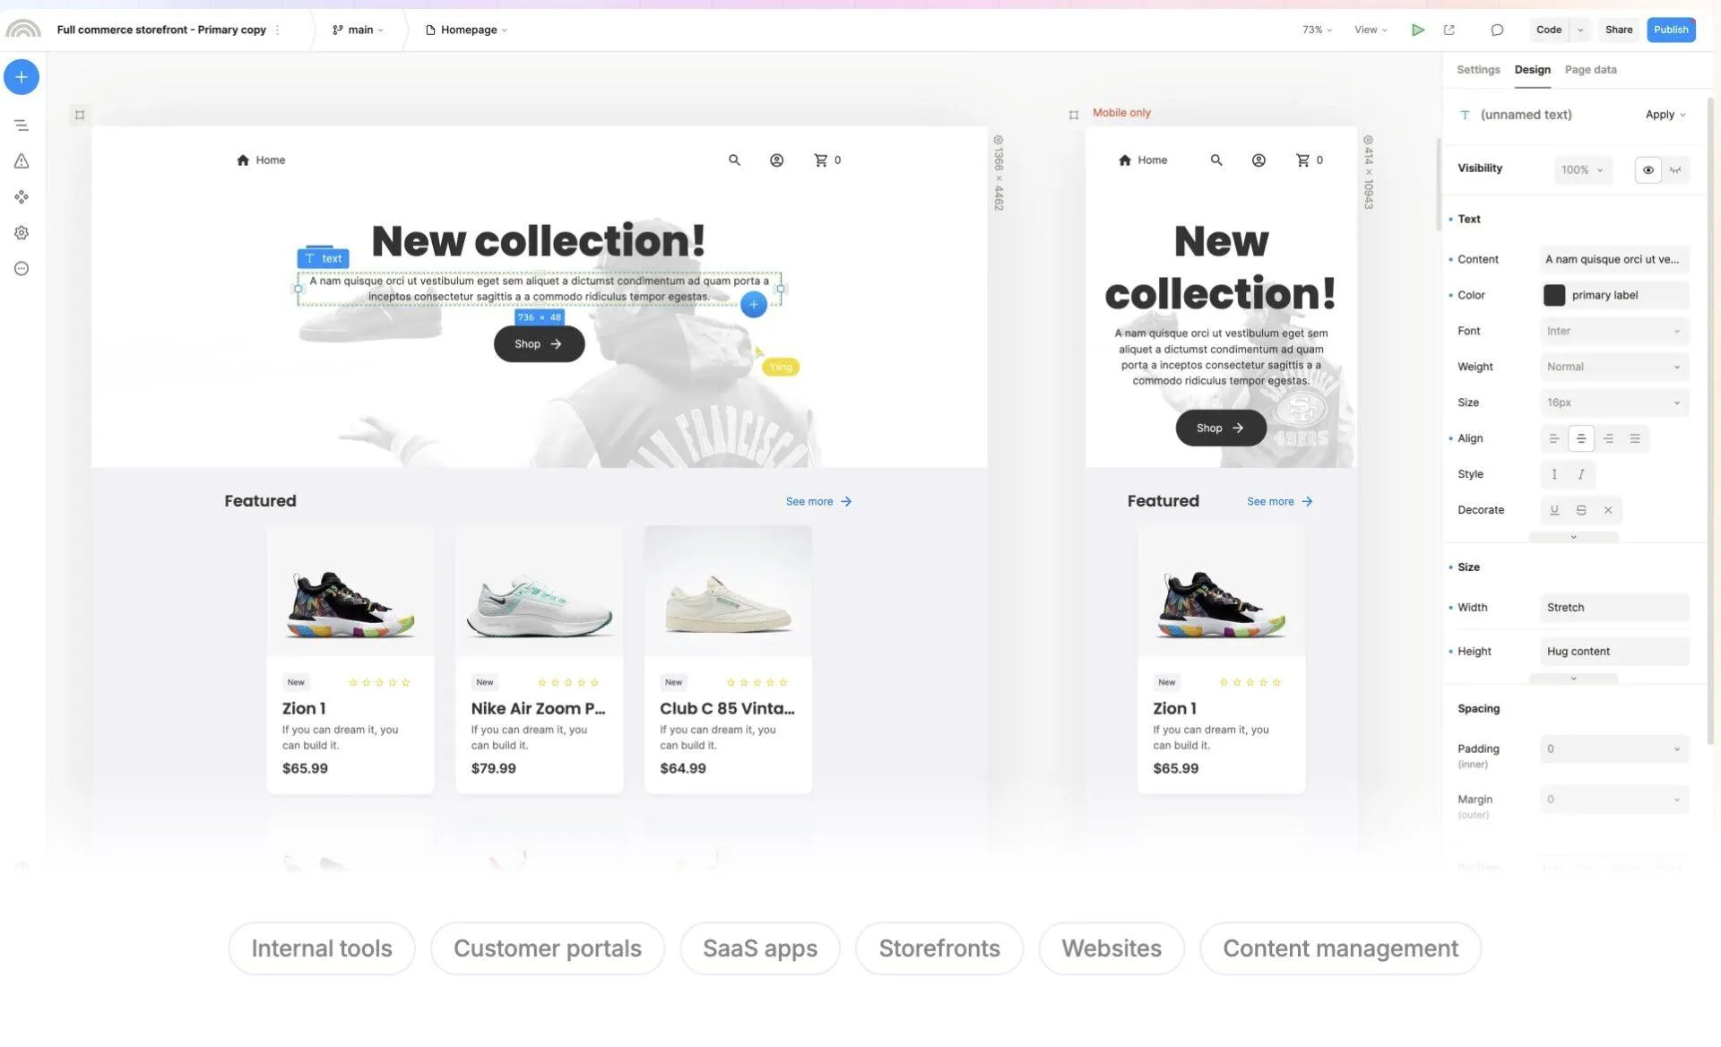
Task: Set visibility to hidden with closed-eye icon
Action: pyautogui.click(x=1675, y=170)
